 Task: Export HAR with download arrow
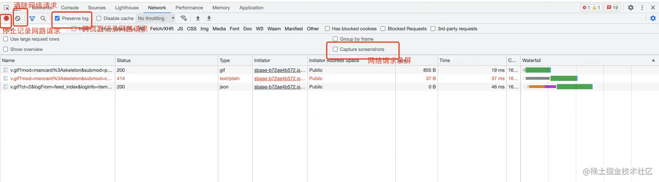[x=209, y=18]
